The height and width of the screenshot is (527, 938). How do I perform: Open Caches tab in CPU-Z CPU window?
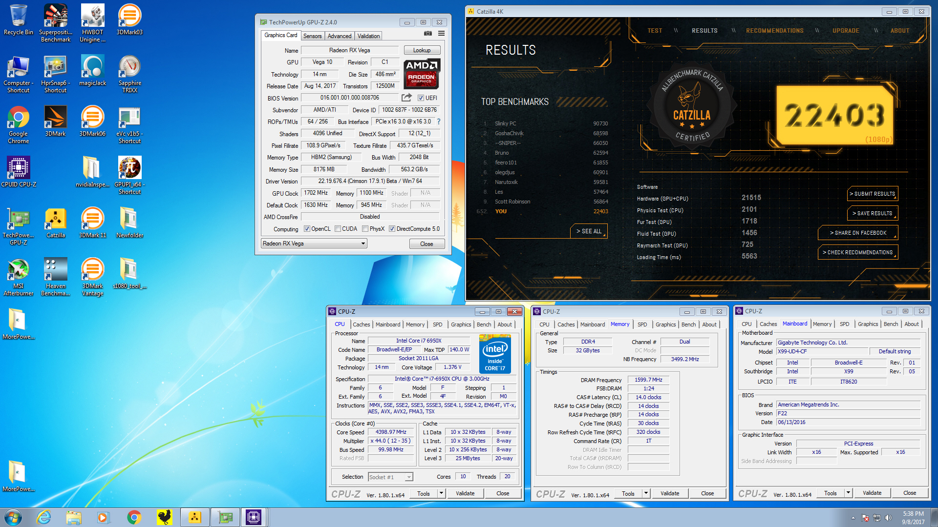(361, 324)
